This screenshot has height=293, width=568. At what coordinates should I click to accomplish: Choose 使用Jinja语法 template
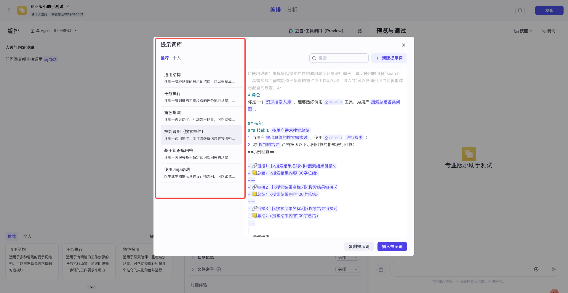(x=201, y=173)
